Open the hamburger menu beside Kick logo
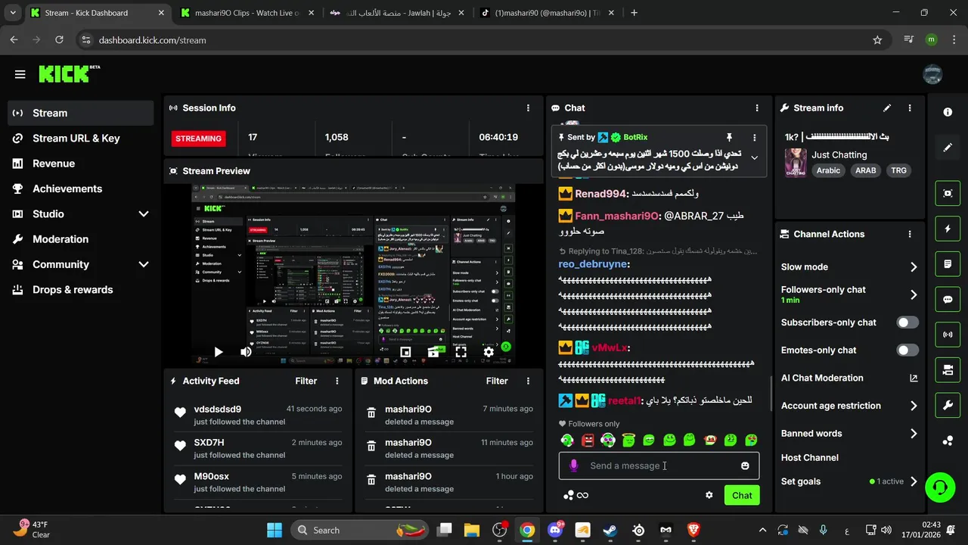968x545 pixels. tap(20, 74)
